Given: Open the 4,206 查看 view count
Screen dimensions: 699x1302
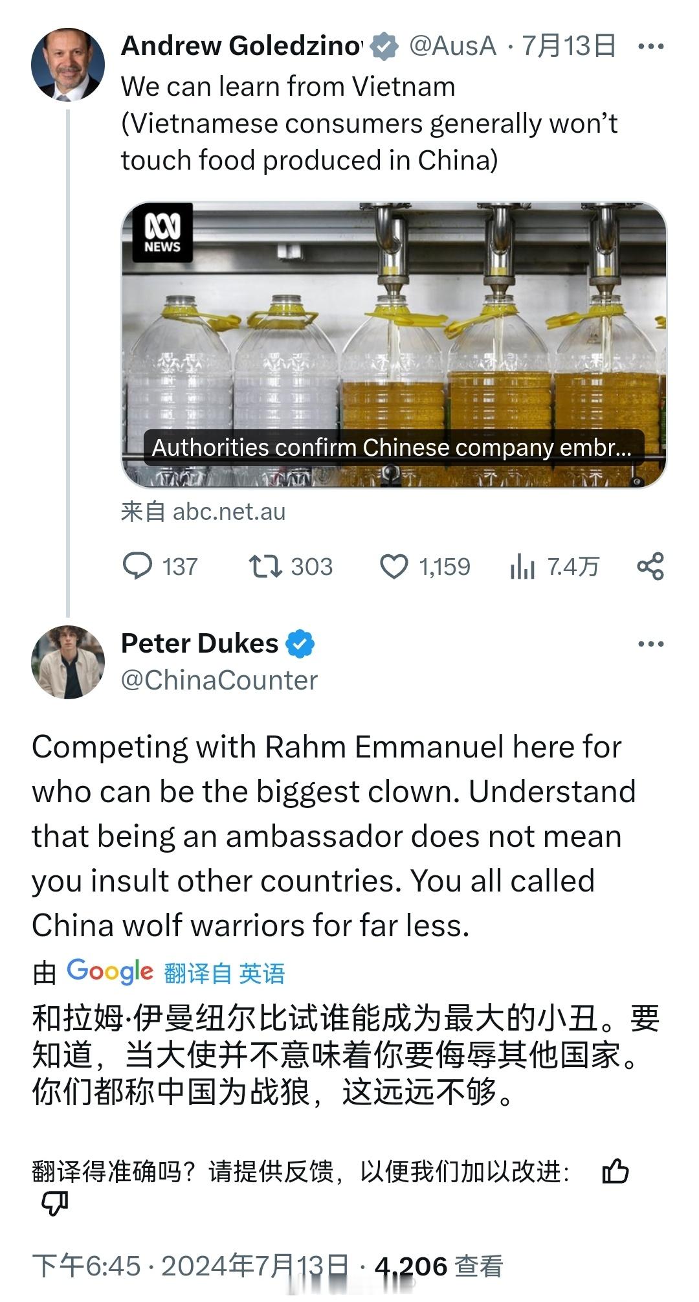Looking at the screenshot, I should click(439, 1266).
